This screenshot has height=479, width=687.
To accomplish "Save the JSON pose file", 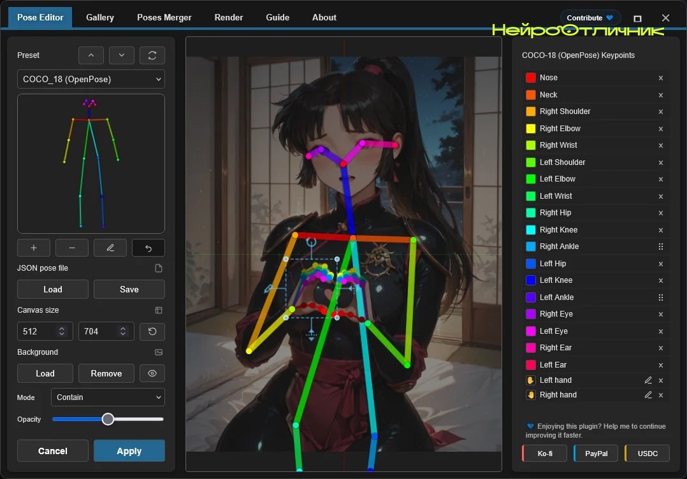I will click(x=129, y=289).
